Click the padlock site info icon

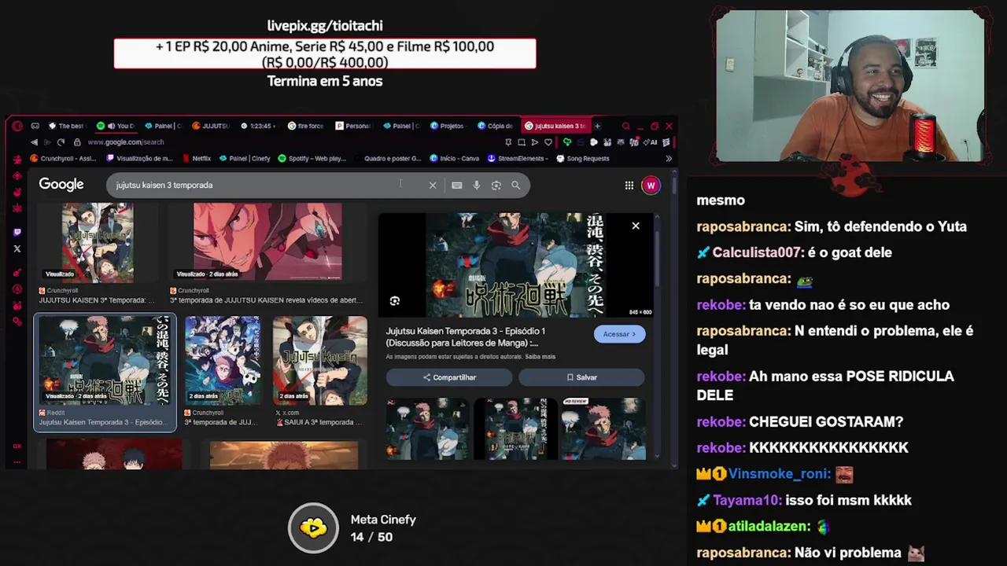pos(77,142)
